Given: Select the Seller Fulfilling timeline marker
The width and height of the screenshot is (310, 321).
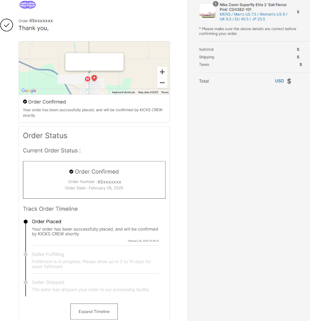Looking at the screenshot, I should pyautogui.click(x=26, y=254).
